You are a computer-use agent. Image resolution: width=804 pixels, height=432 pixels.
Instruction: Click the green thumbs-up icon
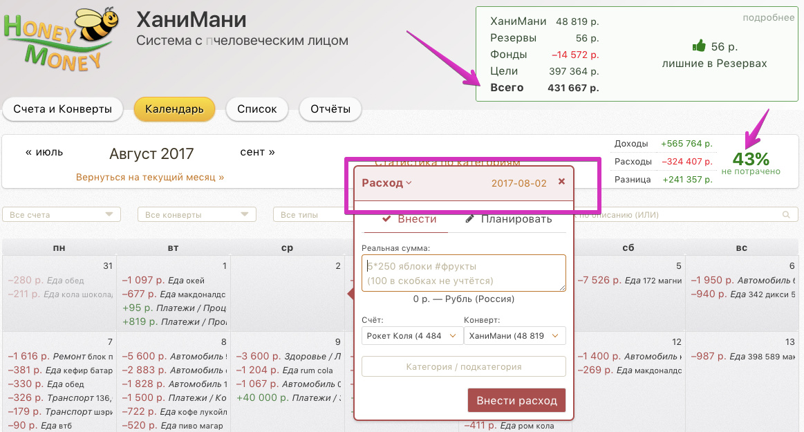pos(699,46)
